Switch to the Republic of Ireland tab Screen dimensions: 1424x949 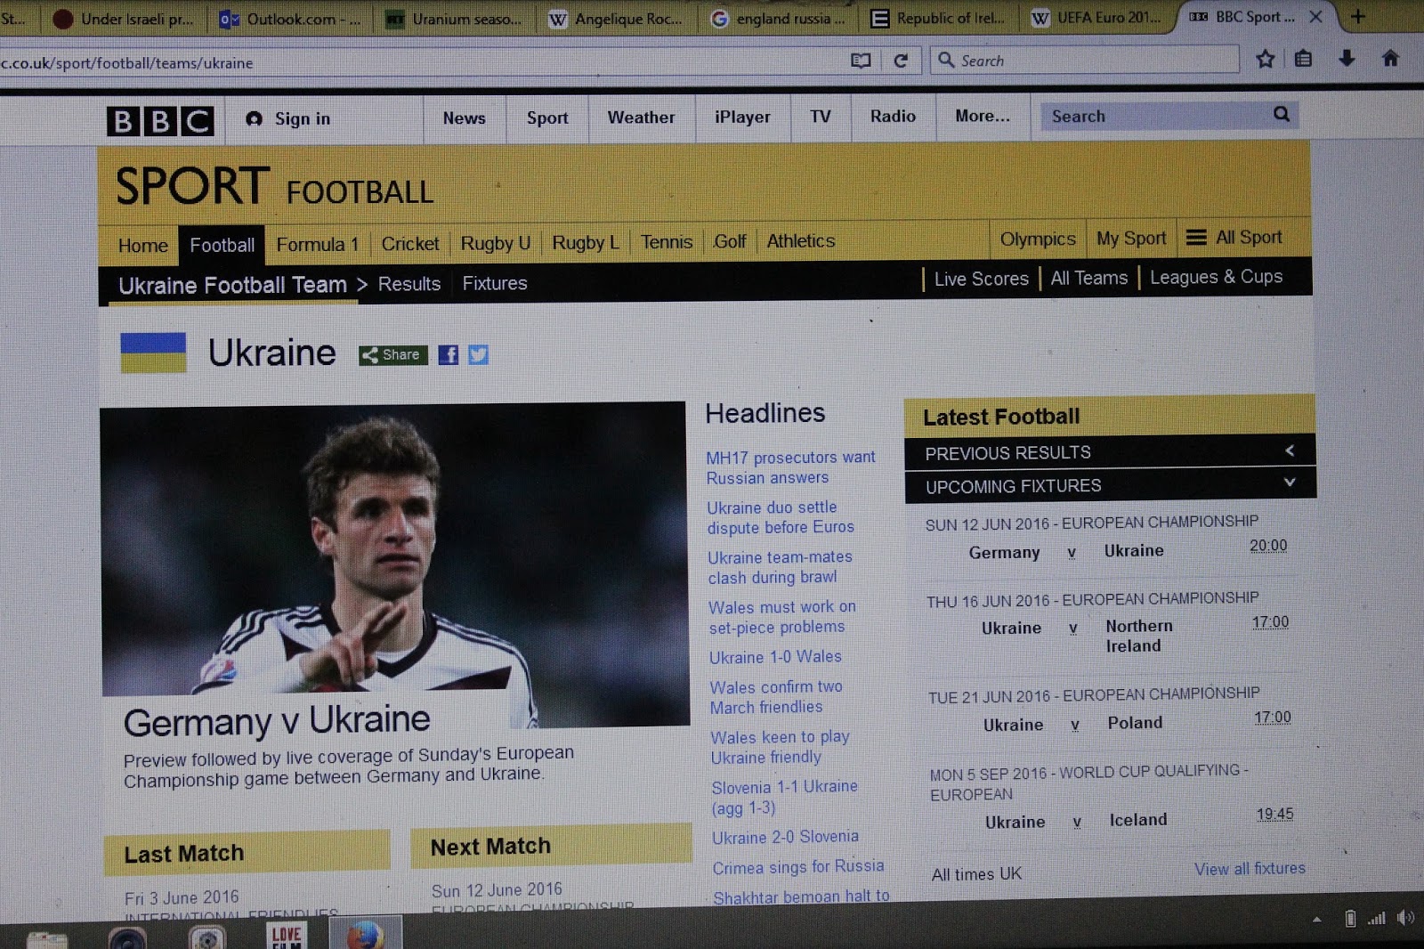937,18
